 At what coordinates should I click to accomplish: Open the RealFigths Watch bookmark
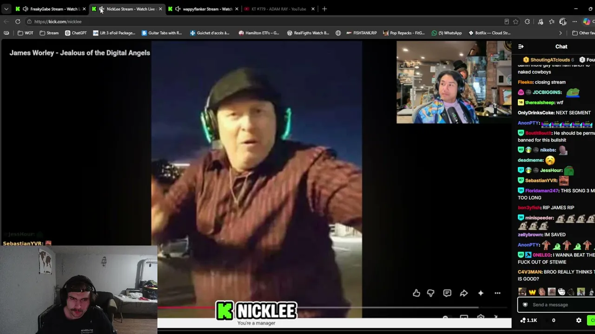[308, 33]
